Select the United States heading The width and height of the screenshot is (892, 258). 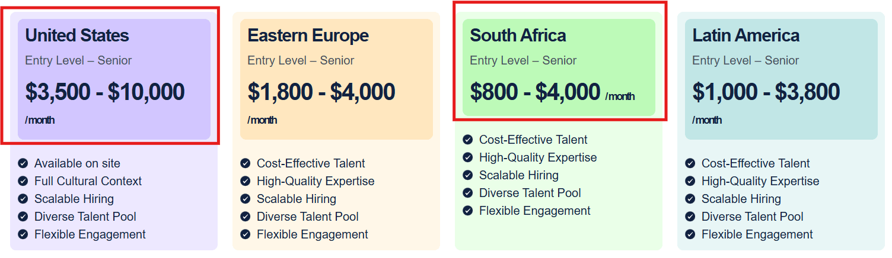coord(77,36)
